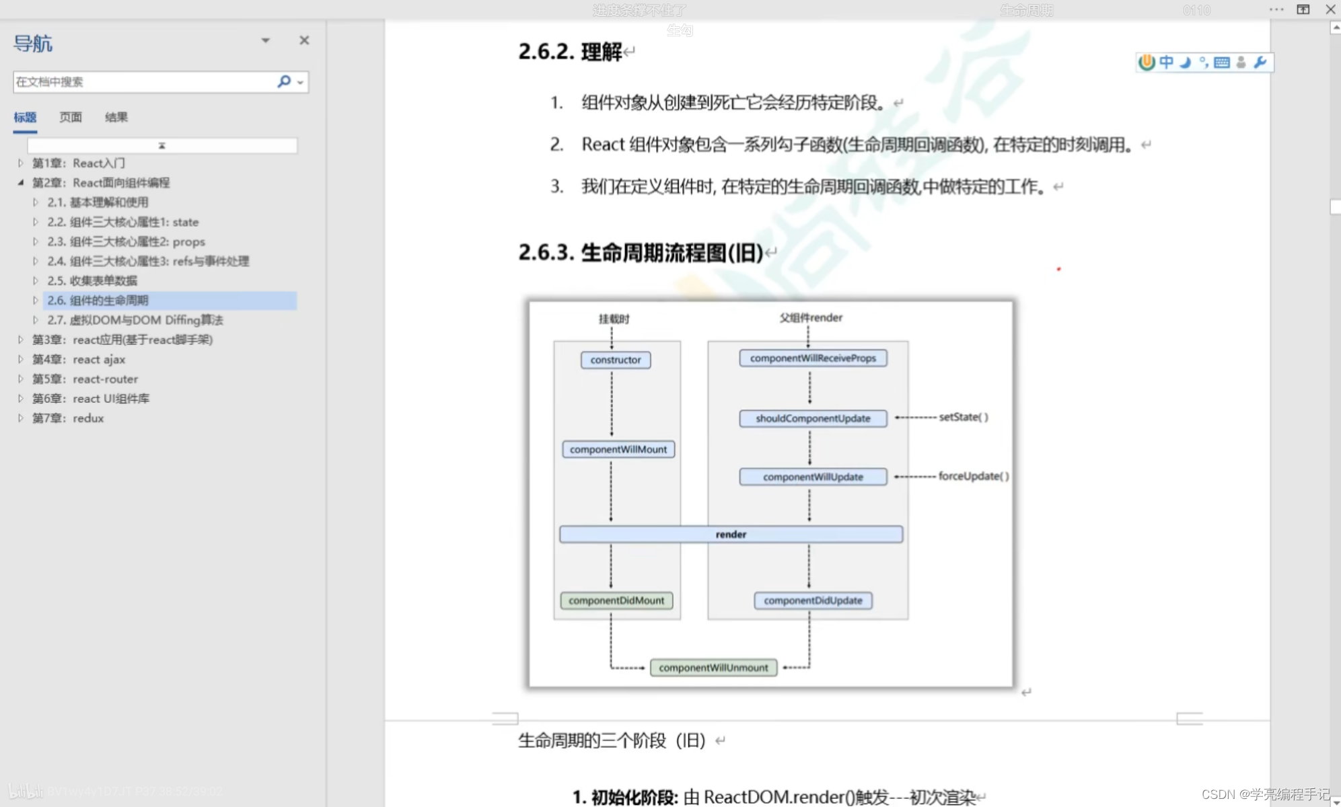1341x807 pixels.
Task: Click the heading 2.6.3. 生命周期流程图(旧)
Action: [641, 253]
